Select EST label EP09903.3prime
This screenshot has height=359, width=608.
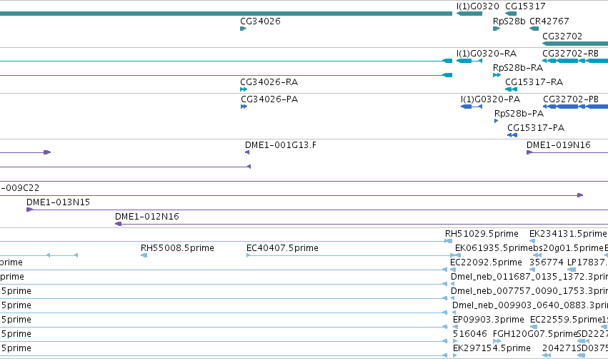click(x=489, y=320)
